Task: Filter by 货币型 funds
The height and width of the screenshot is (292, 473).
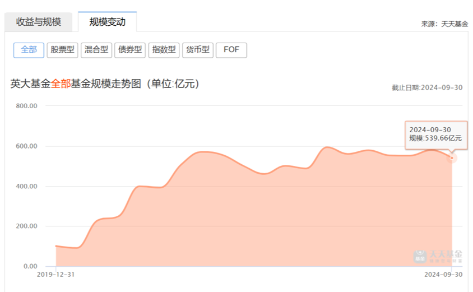Action: [x=198, y=50]
